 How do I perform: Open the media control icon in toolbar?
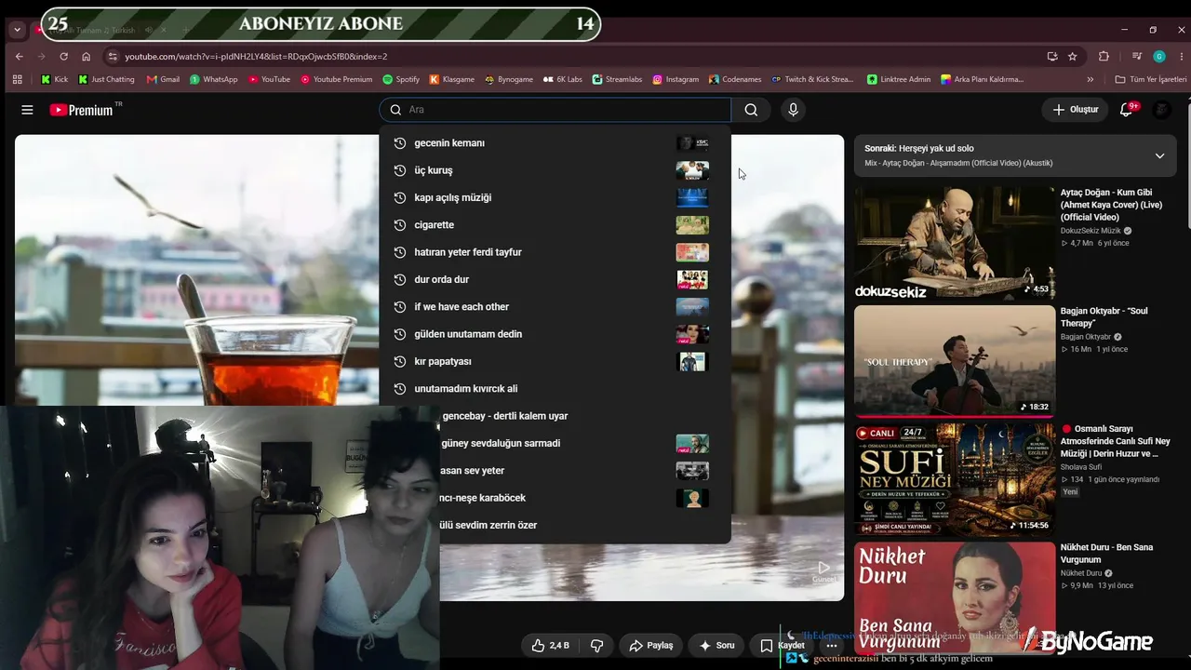coord(1137,56)
